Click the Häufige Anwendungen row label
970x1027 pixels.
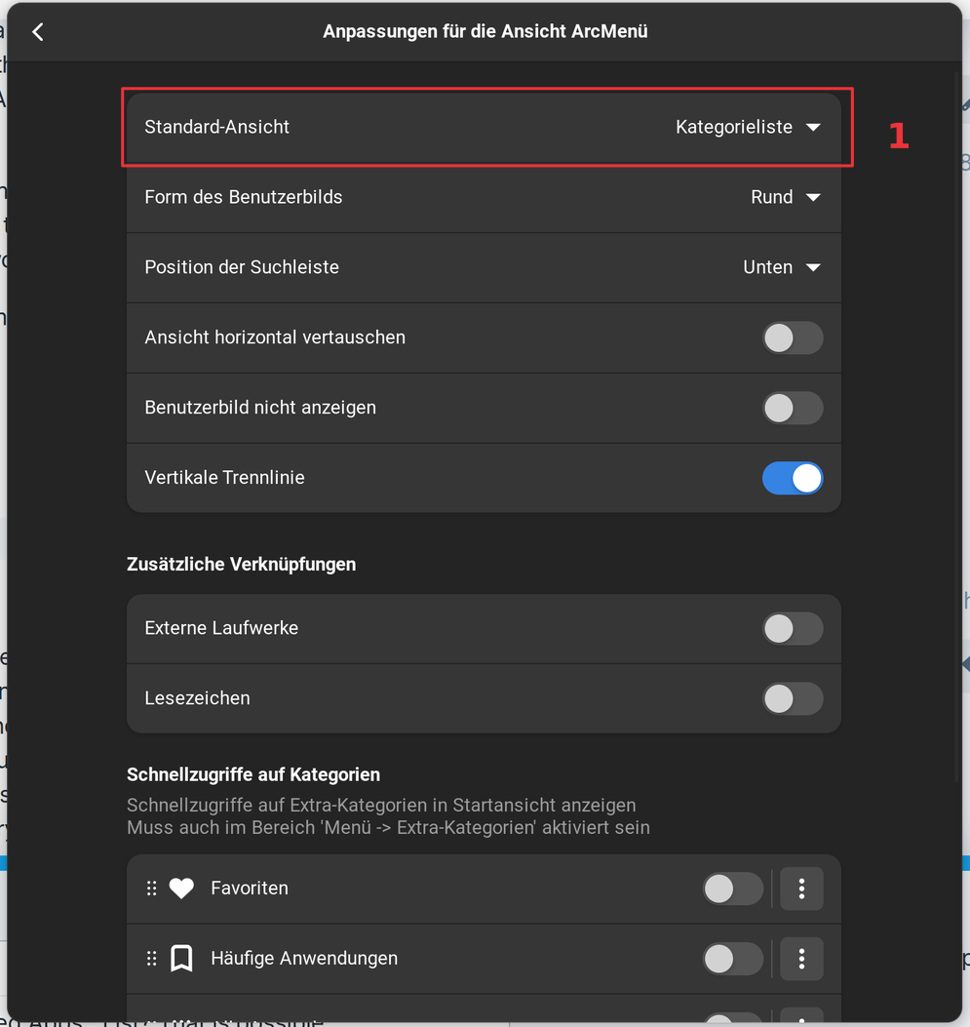(304, 958)
